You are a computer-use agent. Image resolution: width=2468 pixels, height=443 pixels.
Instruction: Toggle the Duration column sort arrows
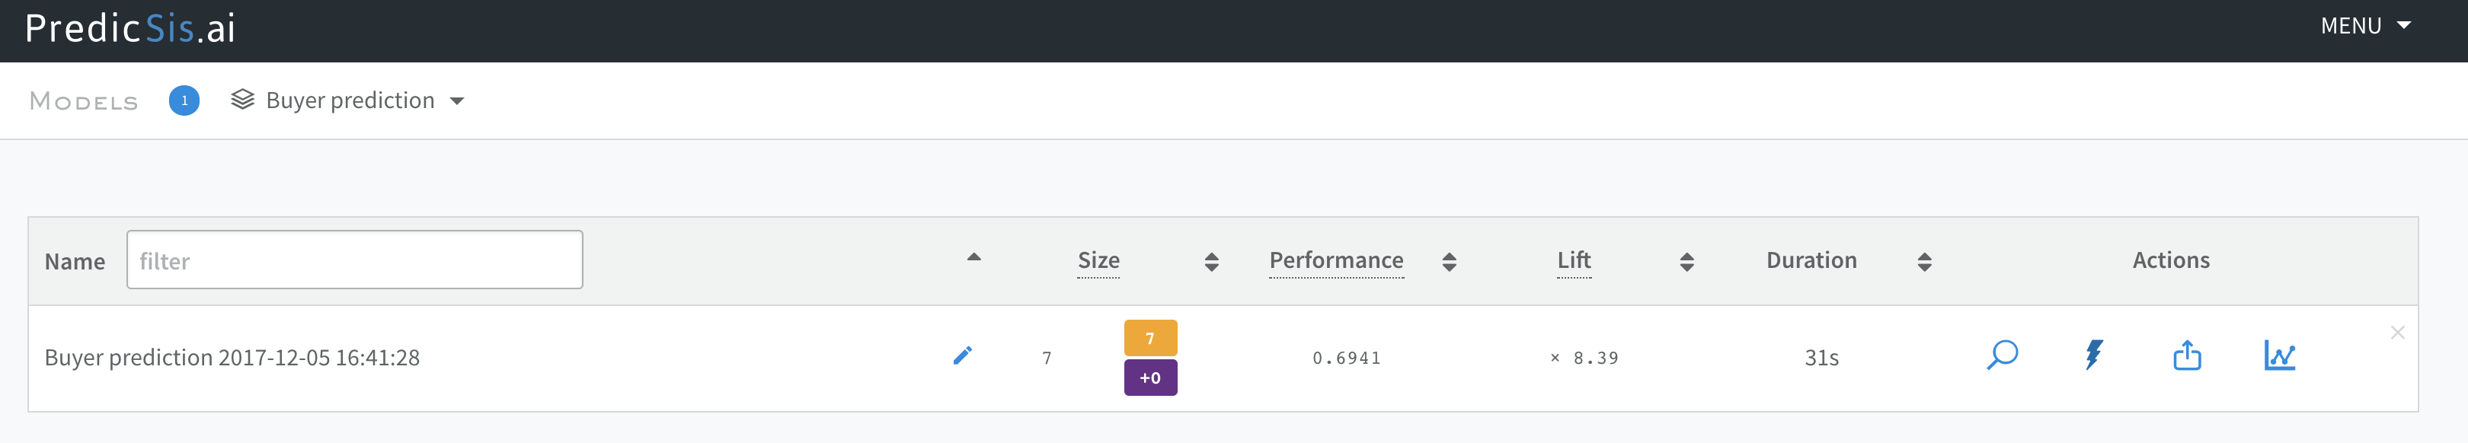(1924, 261)
